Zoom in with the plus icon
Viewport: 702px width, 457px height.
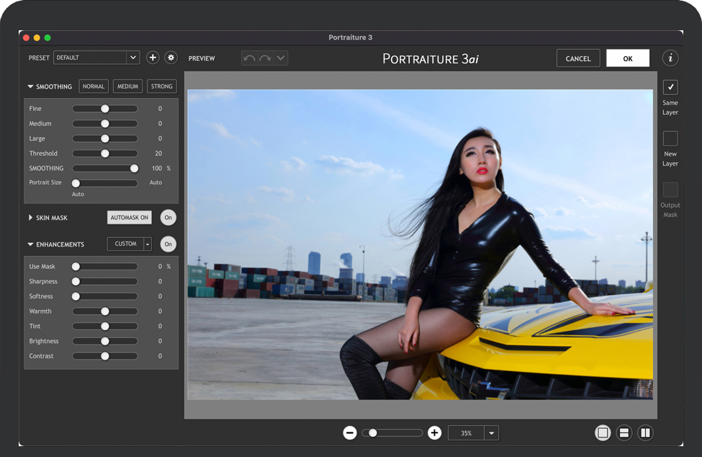[434, 432]
